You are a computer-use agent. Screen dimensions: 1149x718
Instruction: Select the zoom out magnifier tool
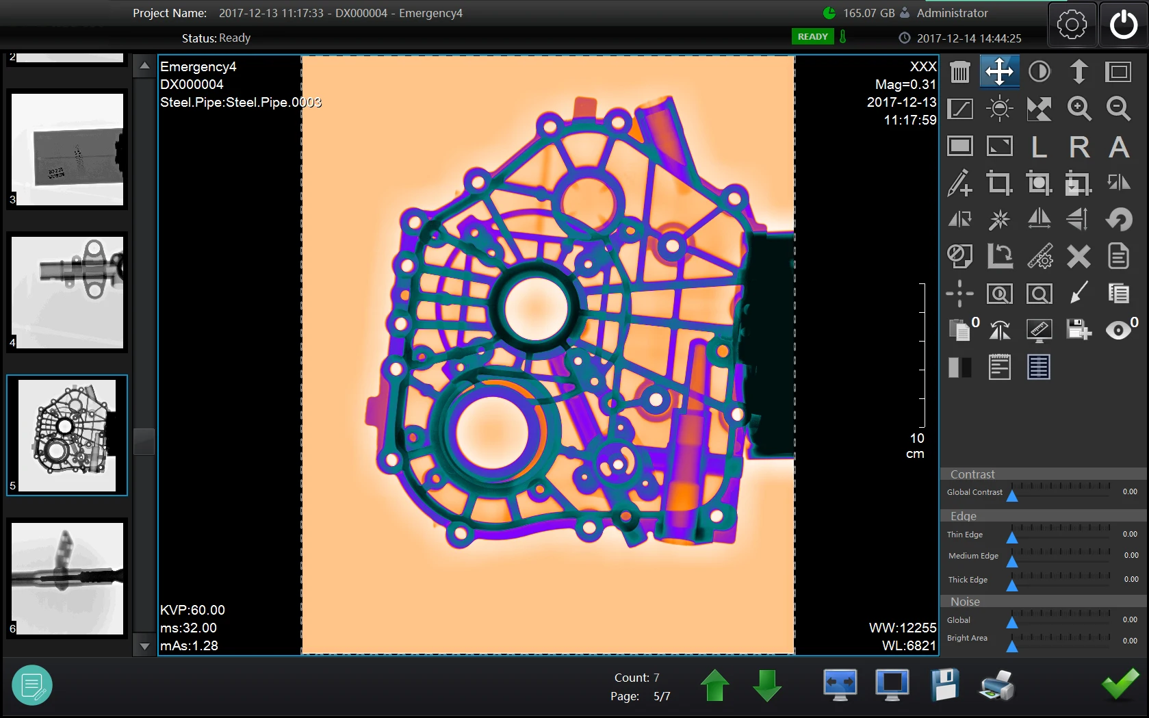click(x=1118, y=109)
